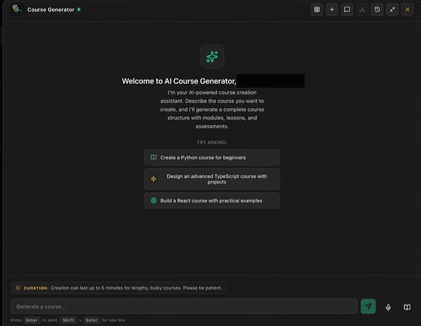Download the course with the export icon

tap(362, 9)
